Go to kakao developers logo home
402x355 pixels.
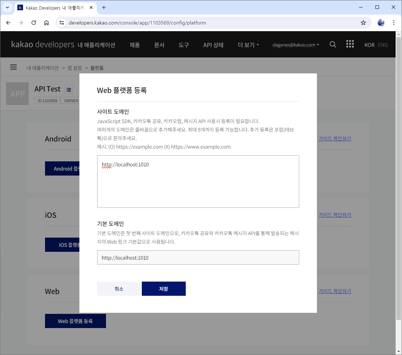pyautogui.click(x=43, y=44)
